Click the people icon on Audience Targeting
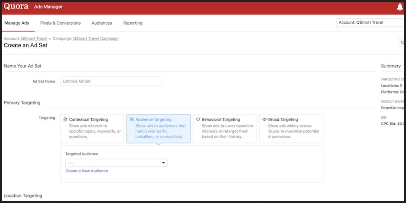The image size is (406, 203). (x=132, y=119)
